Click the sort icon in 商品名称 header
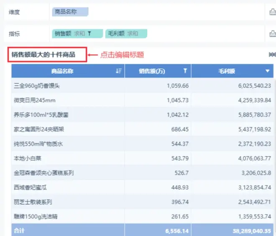The height and width of the screenshot is (236, 276). click(x=119, y=71)
